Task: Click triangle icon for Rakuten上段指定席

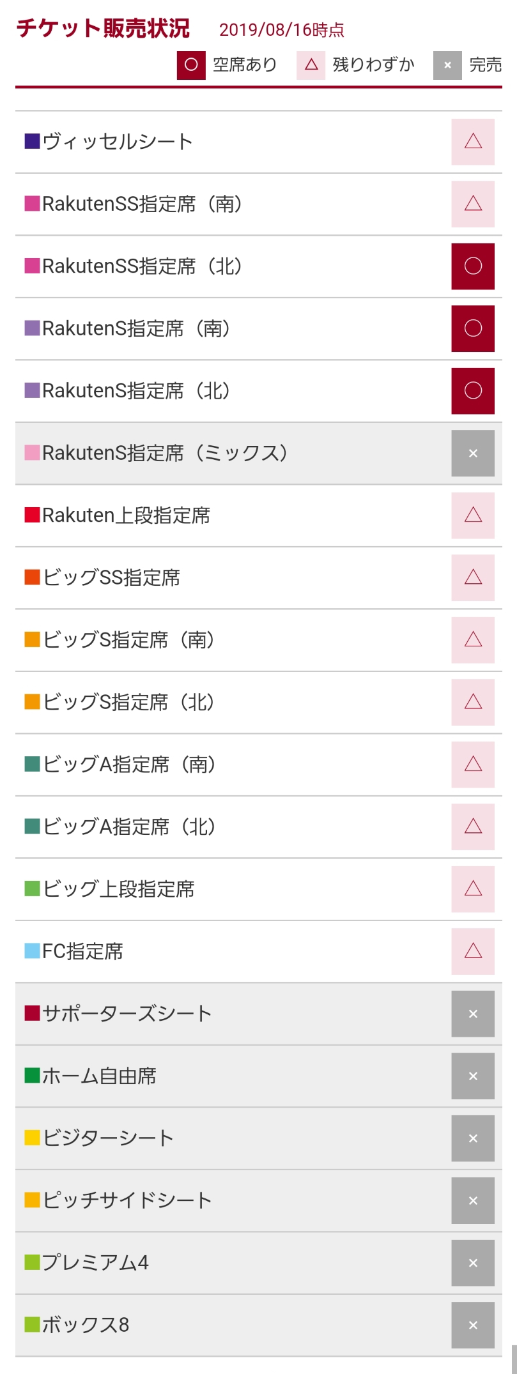Action: 473,515
